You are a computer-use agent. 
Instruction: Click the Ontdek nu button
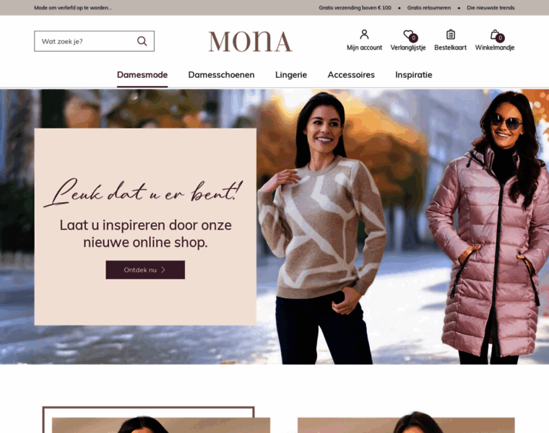[x=145, y=270]
